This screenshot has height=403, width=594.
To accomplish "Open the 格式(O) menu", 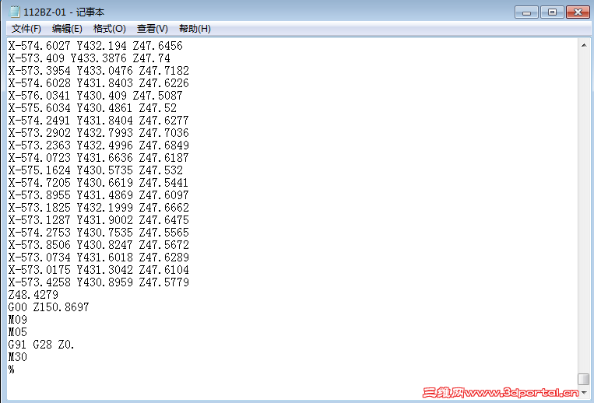I will 110,29.
